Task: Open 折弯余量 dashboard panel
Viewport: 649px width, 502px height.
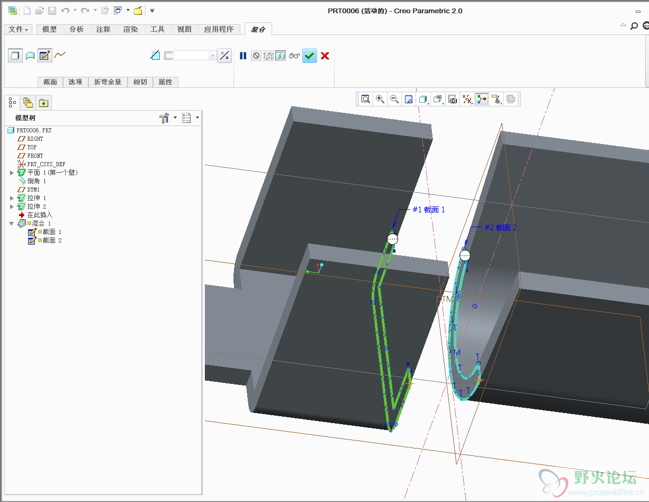Action: 107,82
